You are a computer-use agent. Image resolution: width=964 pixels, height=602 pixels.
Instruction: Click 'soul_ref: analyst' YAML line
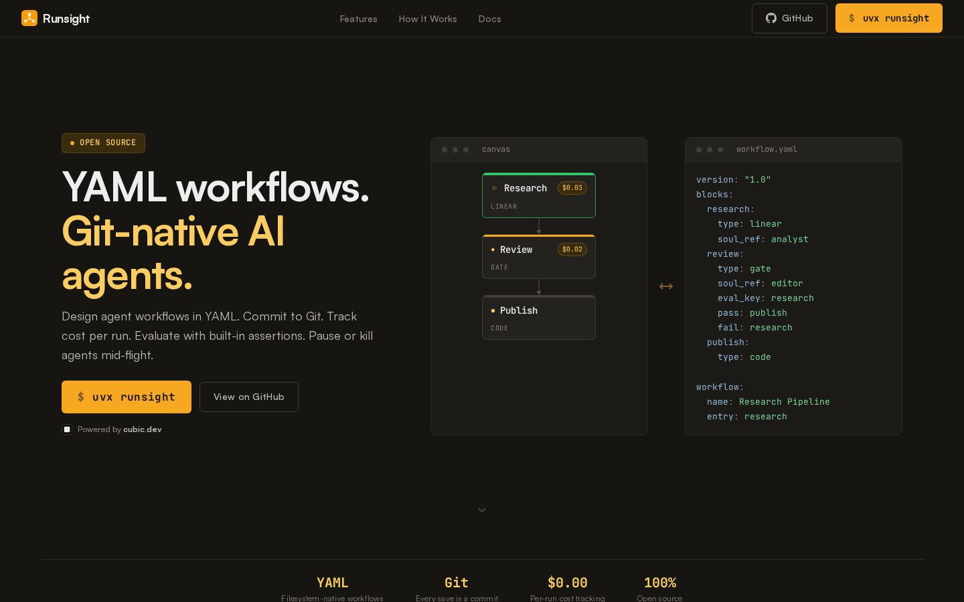click(763, 239)
